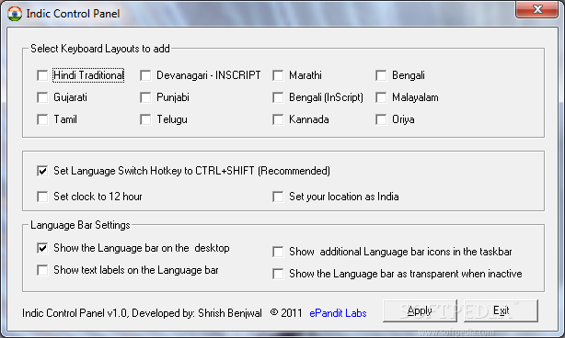Click the 'Language Bar Settings' group label
The image size is (565, 338).
pos(80,225)
